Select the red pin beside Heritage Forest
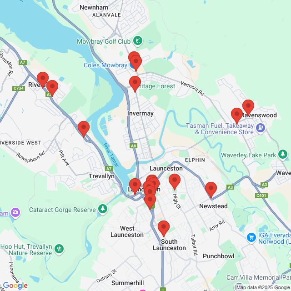Viewport: 291px width, 291px height. (135, 84)
